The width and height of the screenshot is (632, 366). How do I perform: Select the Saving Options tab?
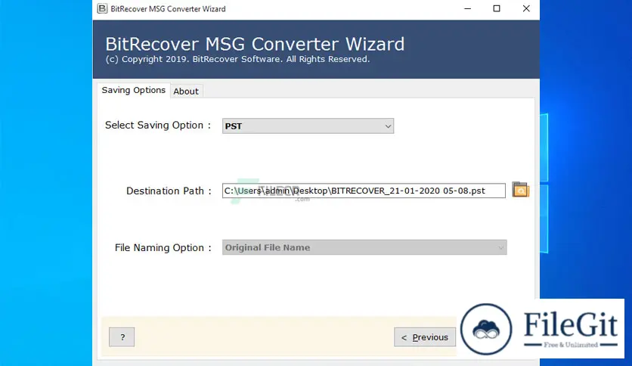click(133, 90)
